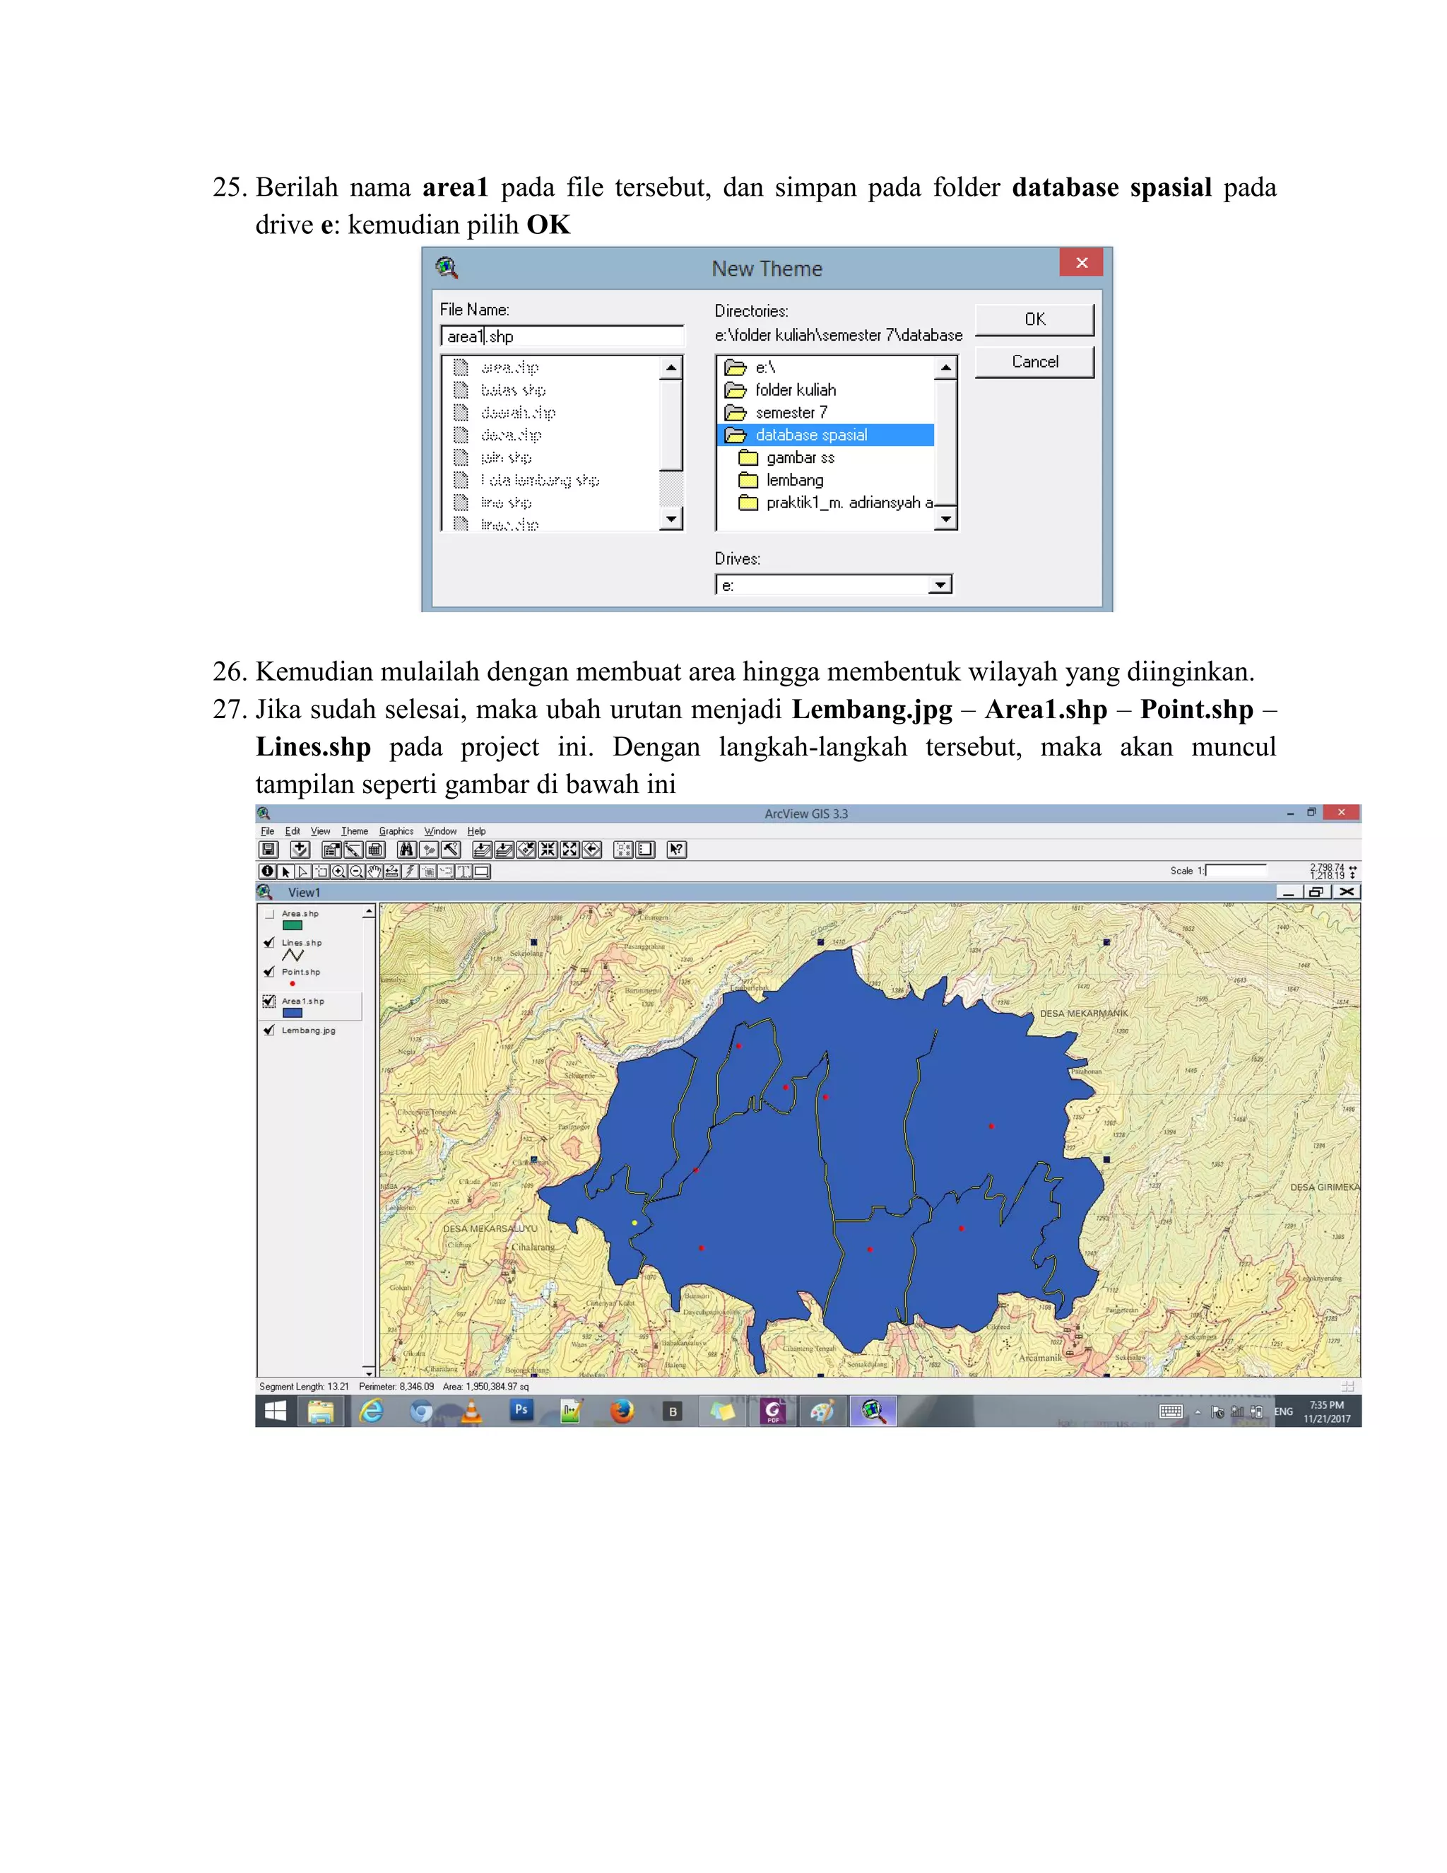Click the inward-arrows Zoom In button
This screenshot has height=1873, width=1447.
pyautogui.click(x=548, y=850)
